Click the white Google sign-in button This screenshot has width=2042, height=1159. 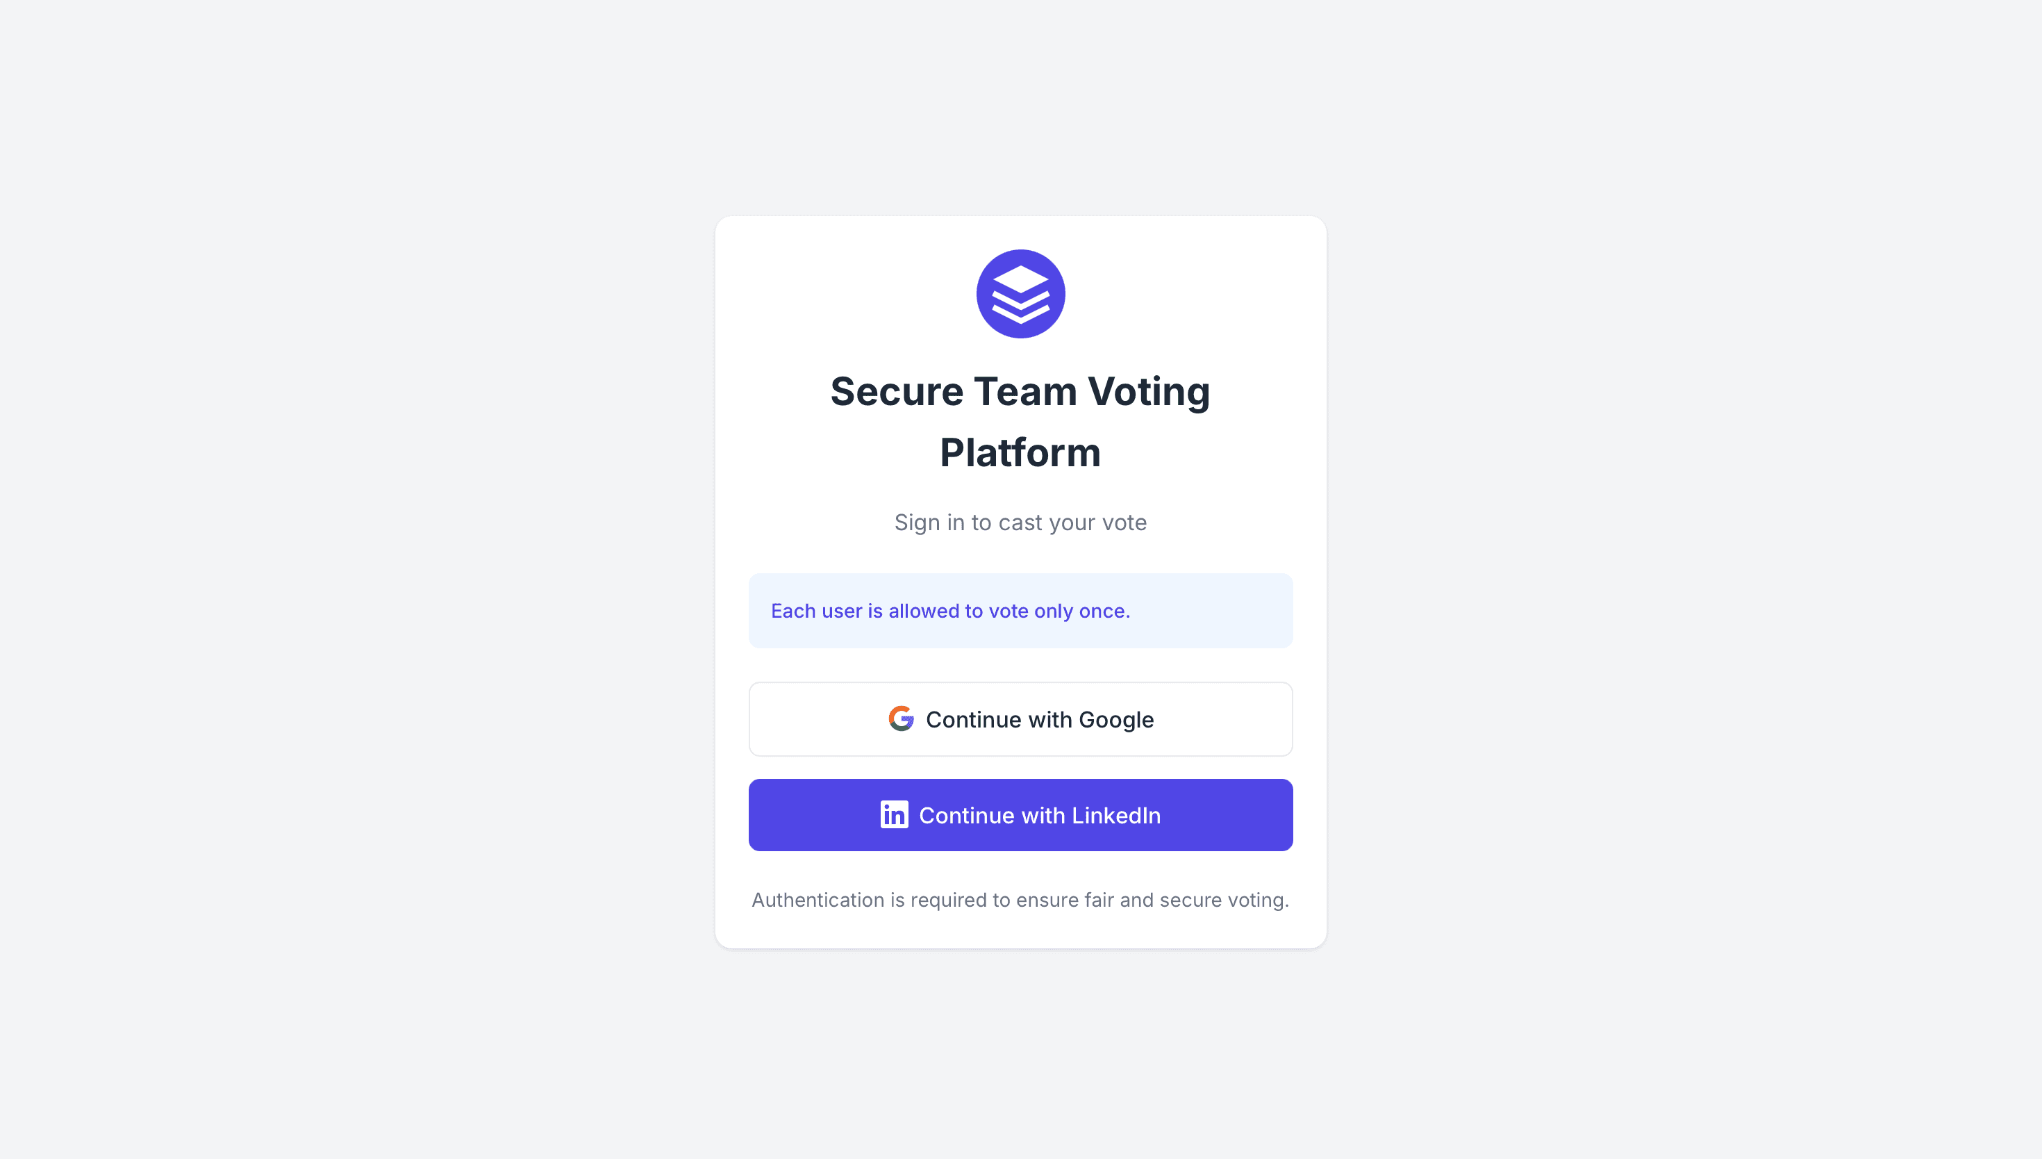pos(1020,718)
